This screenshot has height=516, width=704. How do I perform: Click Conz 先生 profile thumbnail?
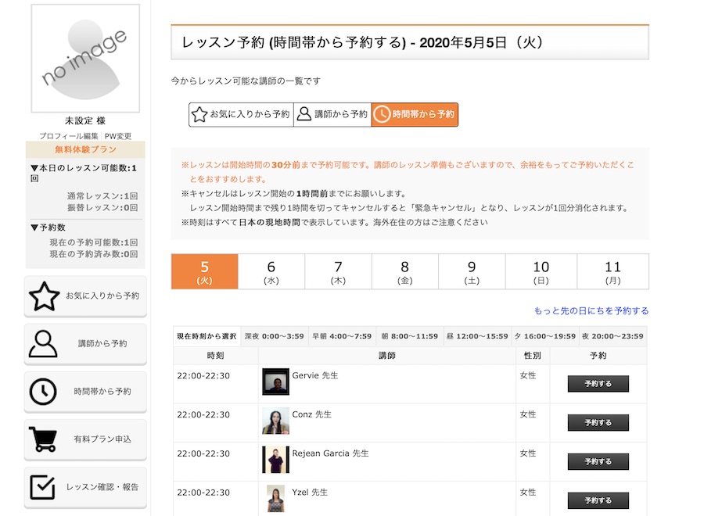[275, 421]
